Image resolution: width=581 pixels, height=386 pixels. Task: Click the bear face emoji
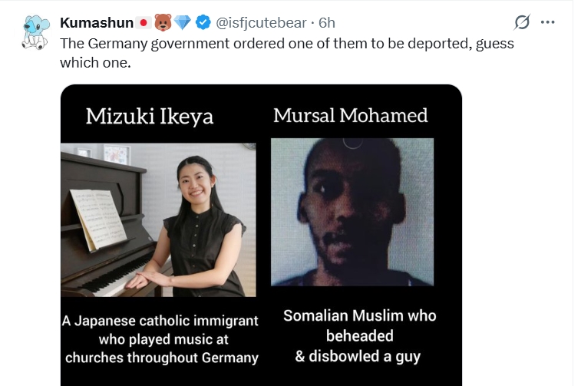coord(163,23)
